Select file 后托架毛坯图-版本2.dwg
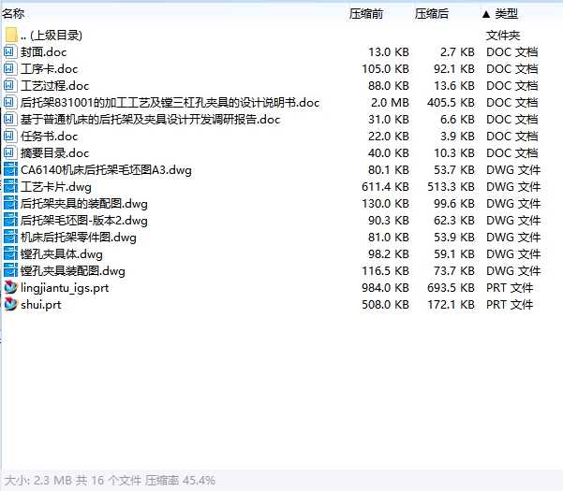563x491 pixels. pos(84,221)
